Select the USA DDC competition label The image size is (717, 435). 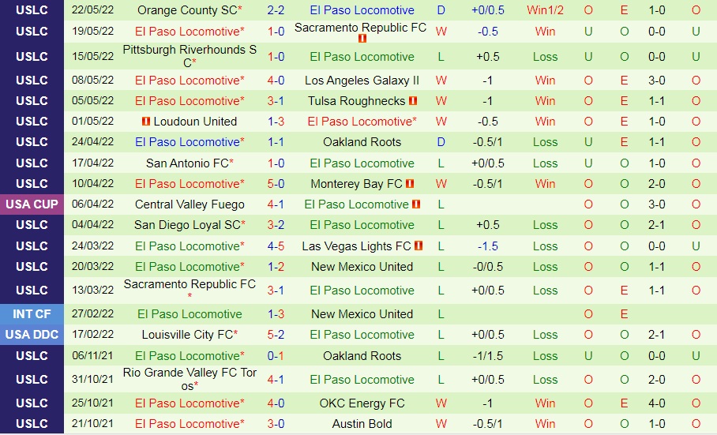coord(32,335)
